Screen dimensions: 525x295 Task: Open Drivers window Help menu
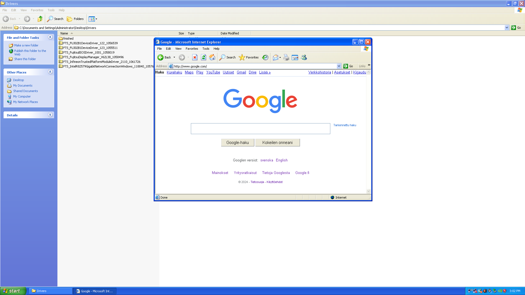(x=62, y=10)
